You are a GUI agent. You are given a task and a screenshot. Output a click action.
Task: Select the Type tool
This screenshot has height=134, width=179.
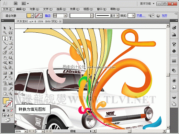[10, 38]
